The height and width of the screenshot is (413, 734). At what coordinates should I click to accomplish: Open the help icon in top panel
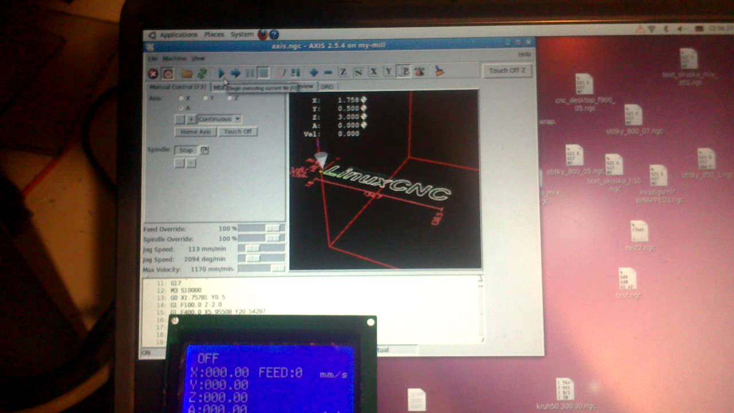(x=274, y=34)
